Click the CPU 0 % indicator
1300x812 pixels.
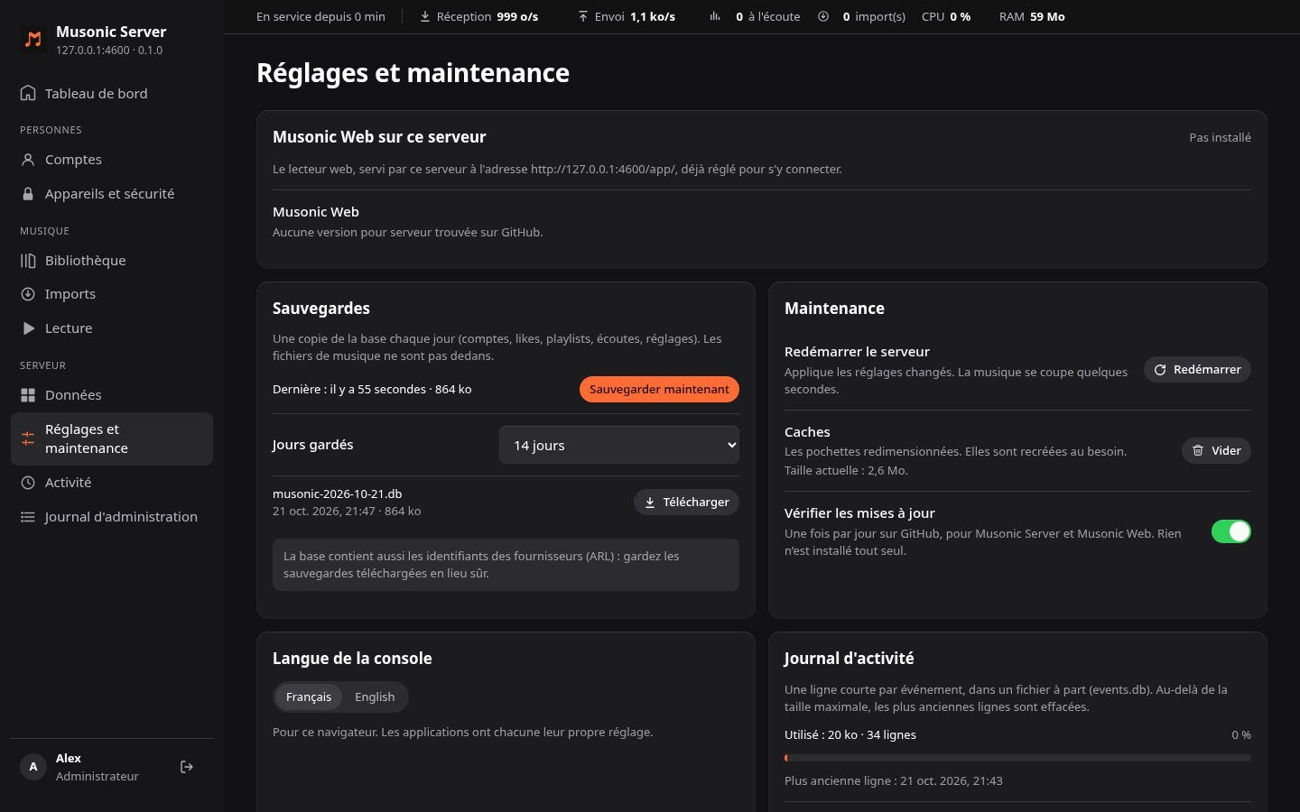click(946, 16)
